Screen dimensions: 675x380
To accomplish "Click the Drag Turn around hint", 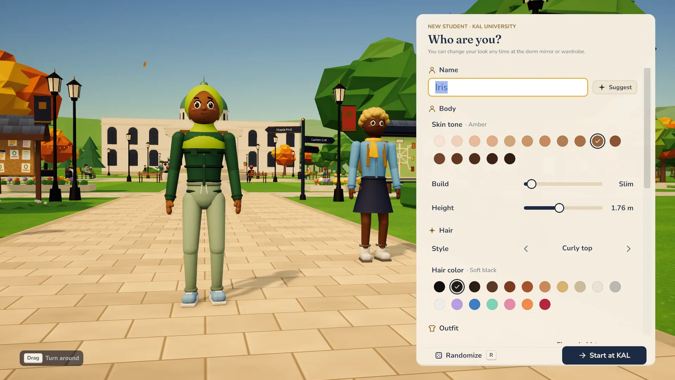I will point(51,358).
